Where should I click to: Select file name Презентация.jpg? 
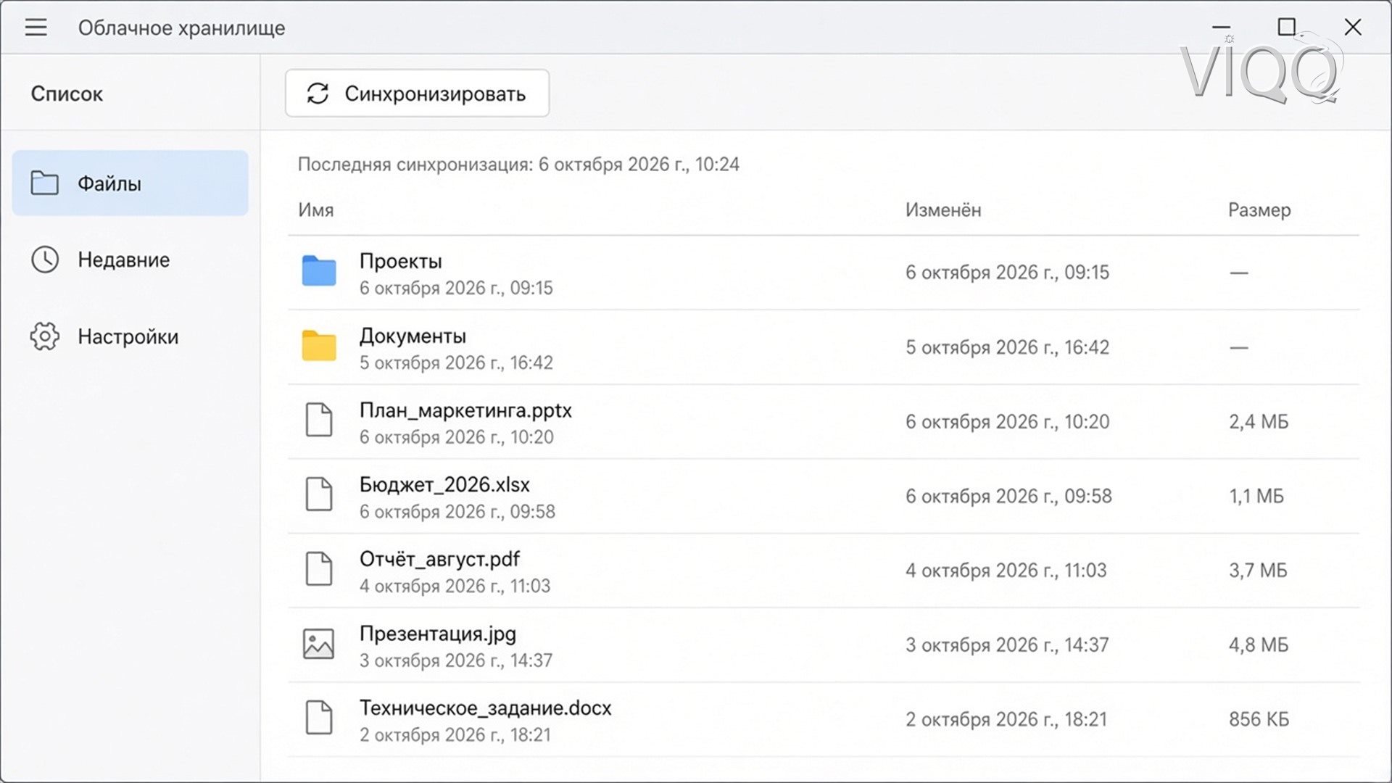(x=438, y=634)
